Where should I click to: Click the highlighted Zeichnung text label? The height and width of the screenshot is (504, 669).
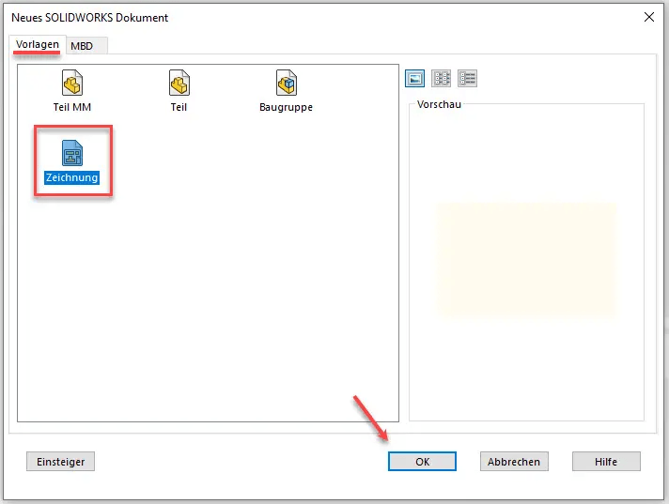(x=72, y=177)
